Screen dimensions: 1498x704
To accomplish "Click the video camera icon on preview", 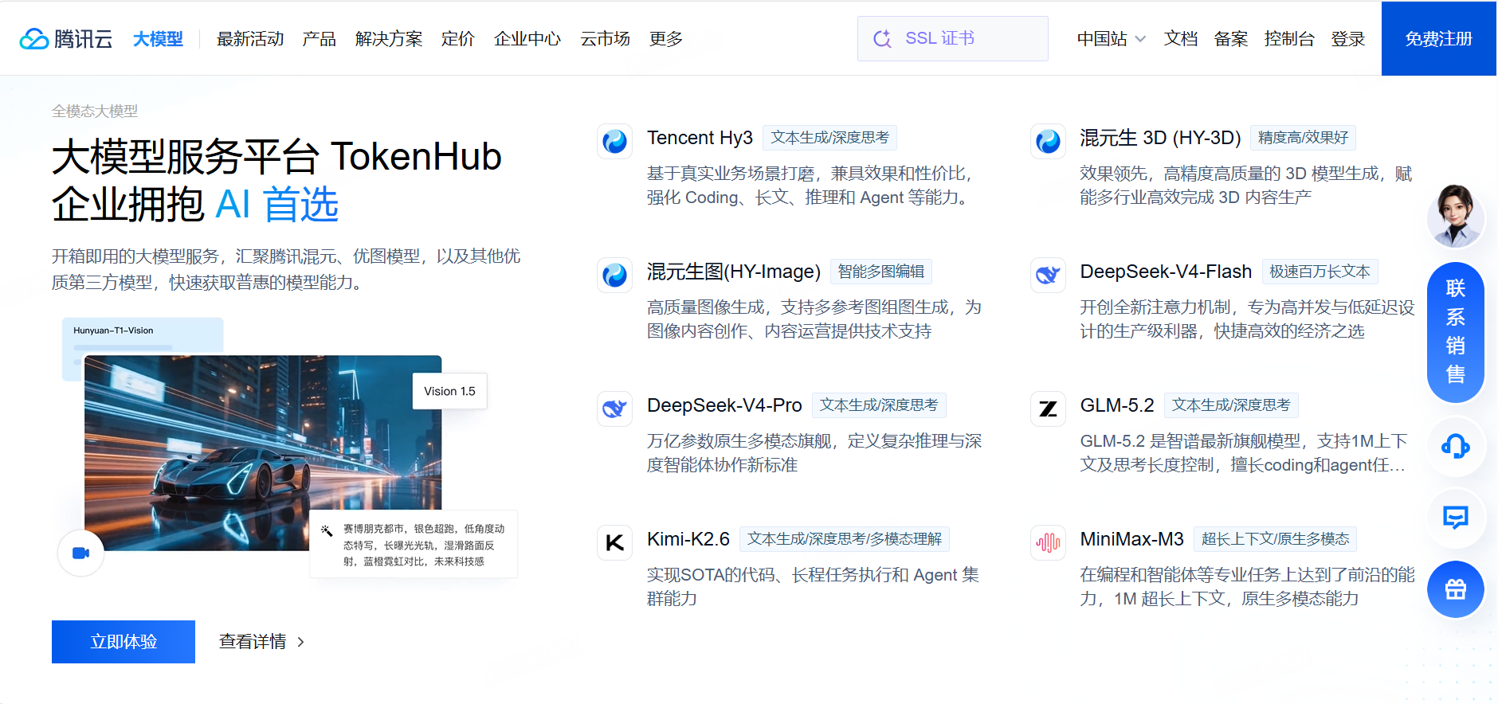I will tap(80, 553).
